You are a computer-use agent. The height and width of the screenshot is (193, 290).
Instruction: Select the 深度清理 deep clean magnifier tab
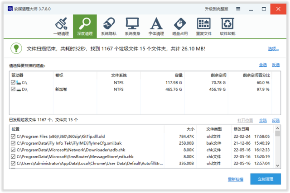(85, 26)
